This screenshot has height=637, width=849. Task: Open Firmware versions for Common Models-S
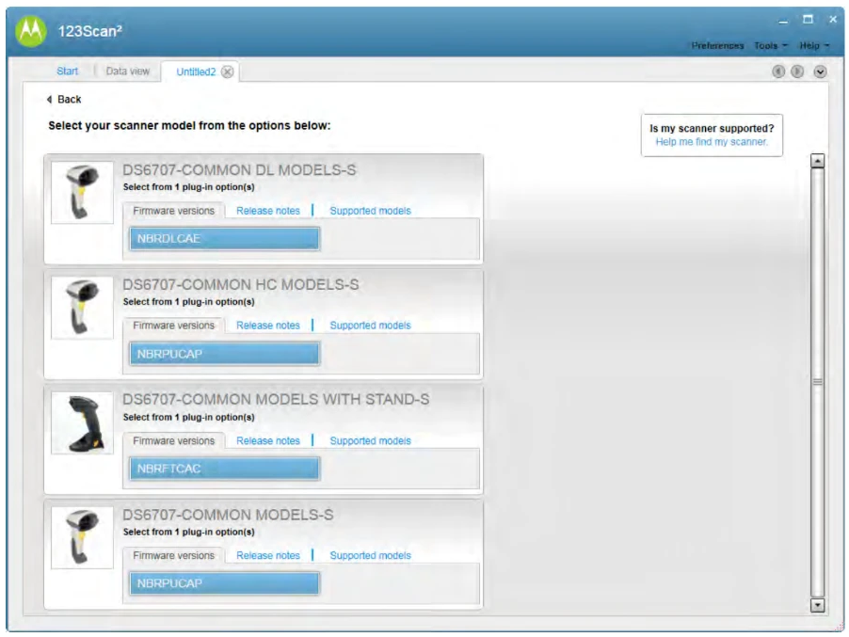(x=174, y=555)
